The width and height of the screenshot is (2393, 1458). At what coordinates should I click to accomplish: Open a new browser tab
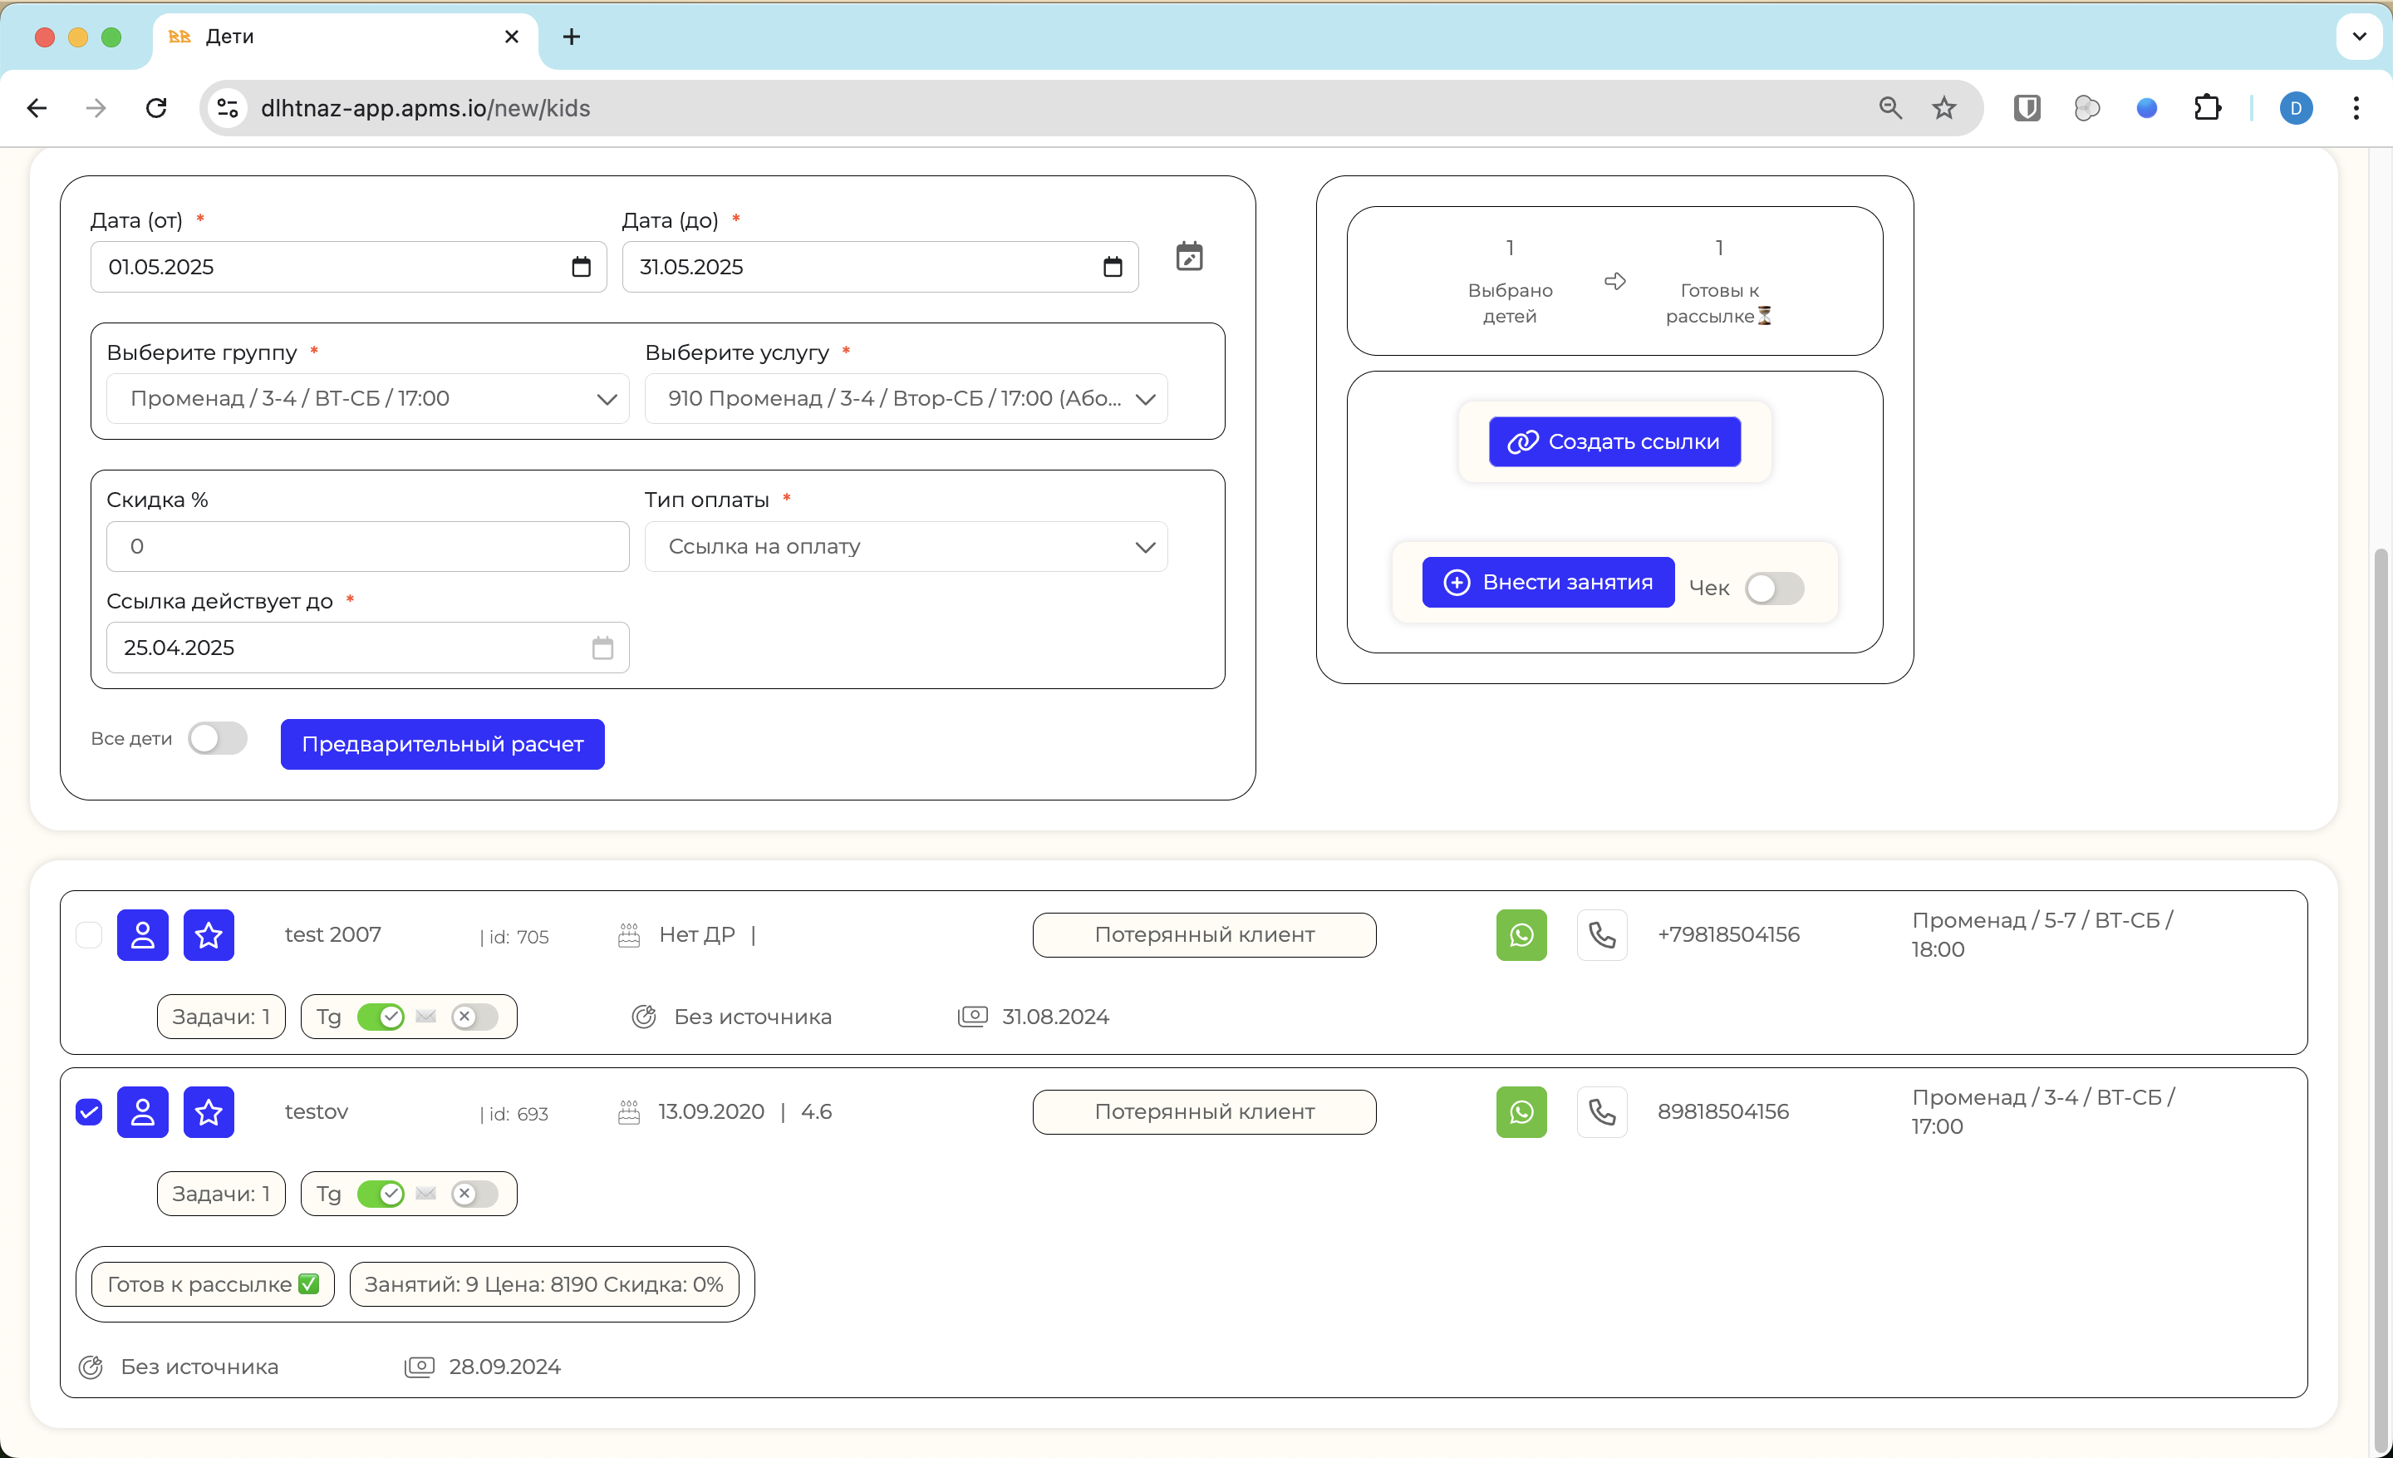pyautogui.click(x=571, y=37)
